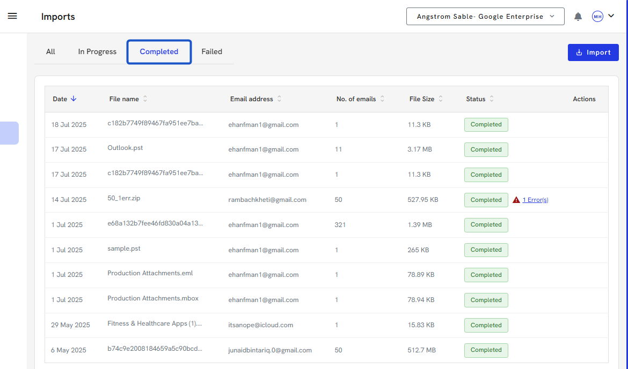The image size is (628, 369).
Task: Open the Angstrom Sable account dropdown
Action: click(485, 17)
